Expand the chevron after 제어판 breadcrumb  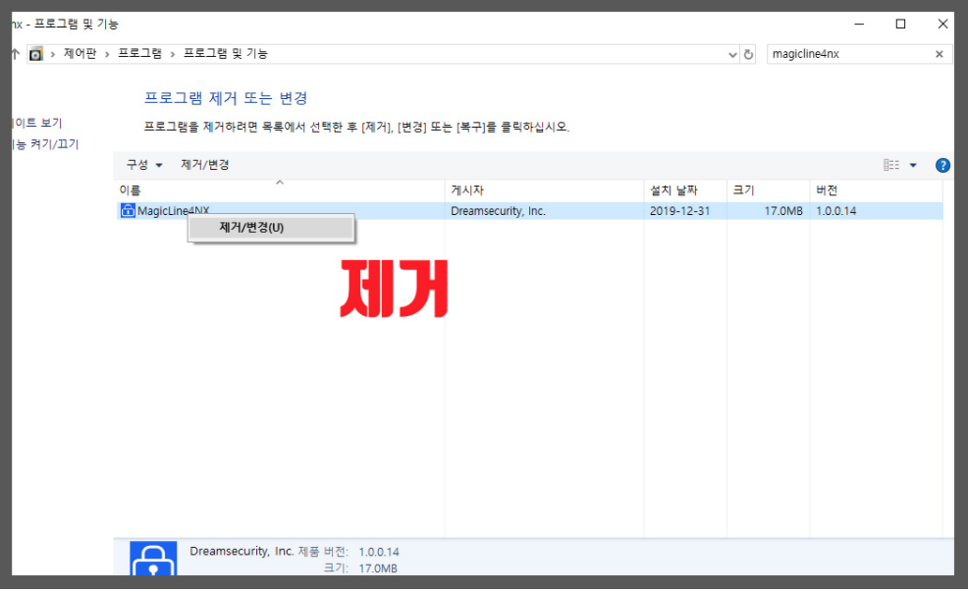point(107,54)
